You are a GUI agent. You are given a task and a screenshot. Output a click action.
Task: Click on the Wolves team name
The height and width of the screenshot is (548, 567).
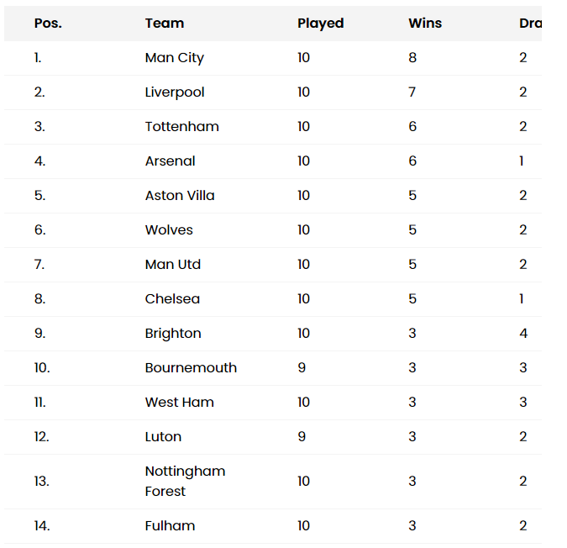[x=169, y=230]
